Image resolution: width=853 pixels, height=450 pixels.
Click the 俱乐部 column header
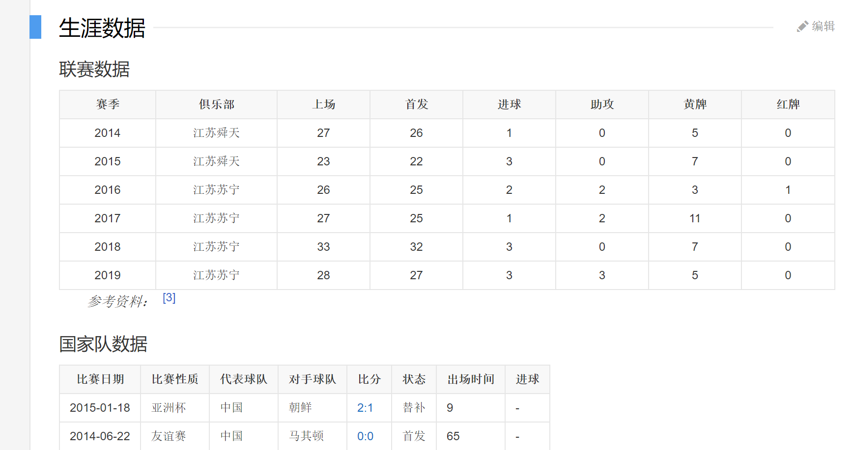click(x=217, y=105)
